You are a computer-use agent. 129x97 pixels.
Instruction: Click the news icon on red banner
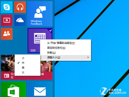coord(7,76)
